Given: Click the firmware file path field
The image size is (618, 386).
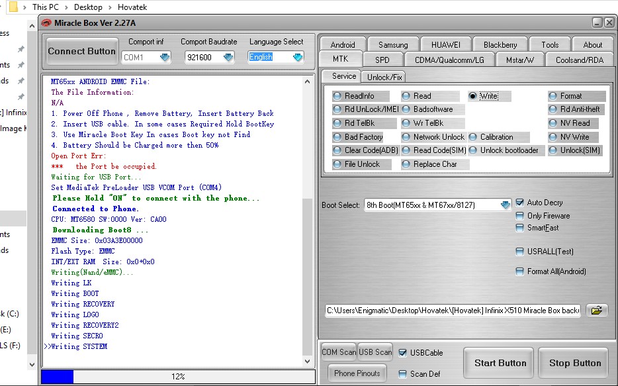Looking at the screenshot, I should point(453,311).
